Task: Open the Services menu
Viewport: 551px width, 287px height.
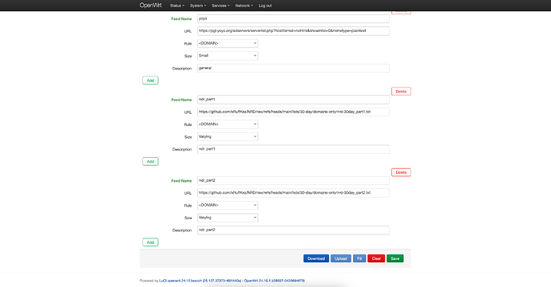Action: click(220, 6)
